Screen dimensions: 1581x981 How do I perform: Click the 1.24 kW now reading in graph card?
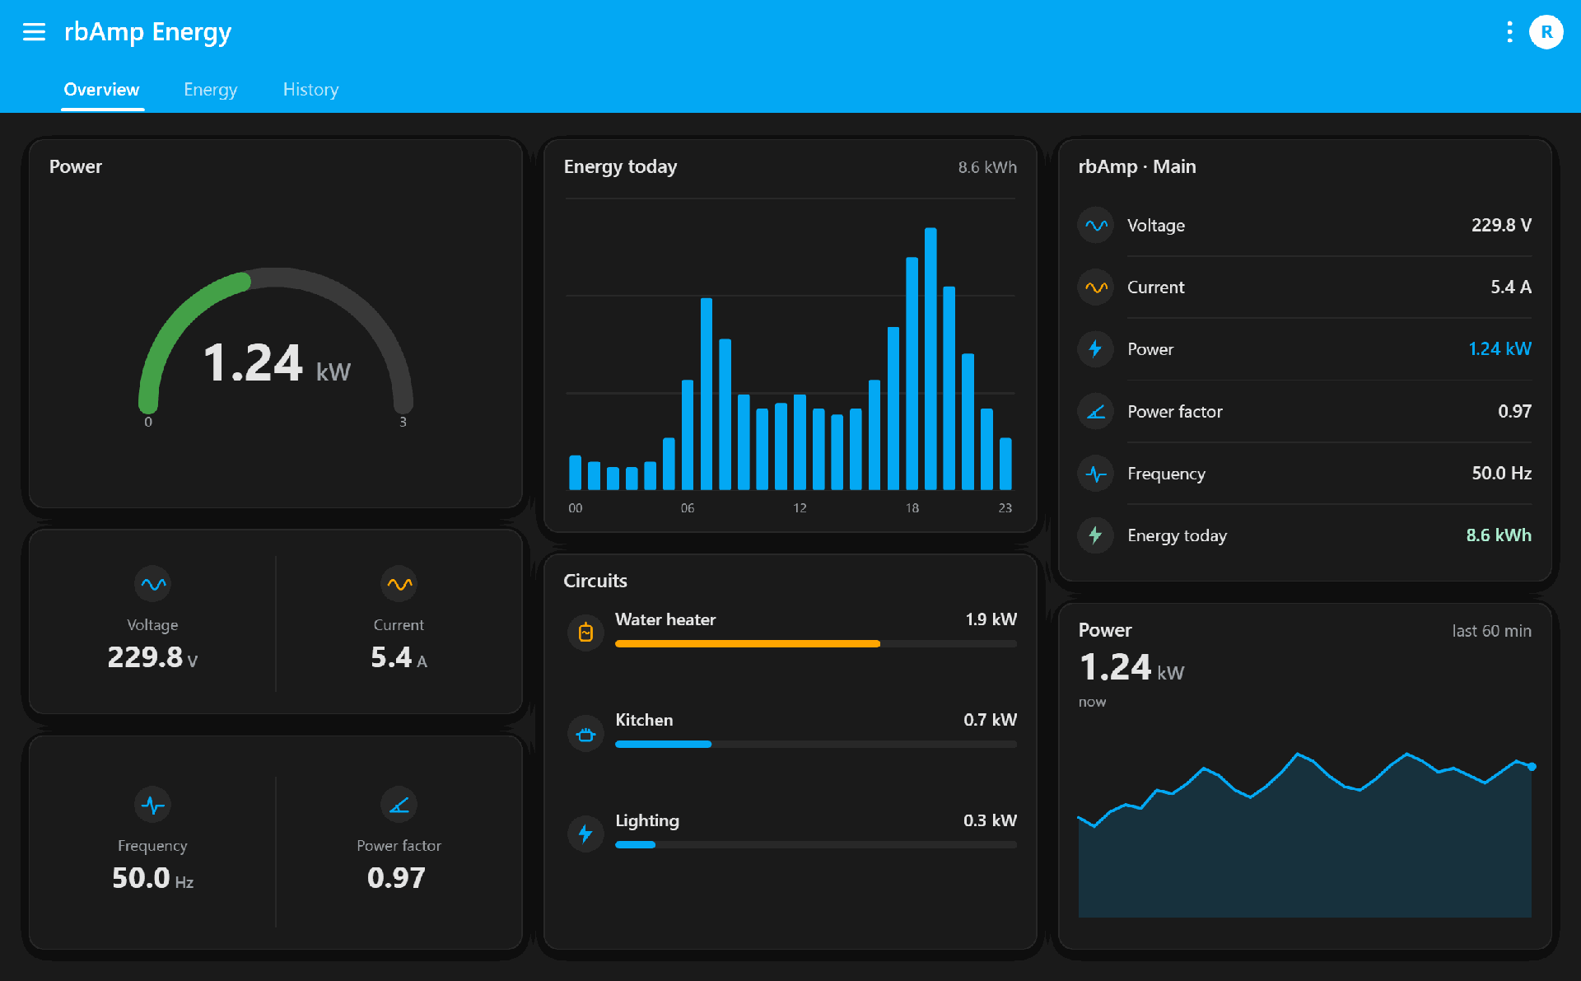tap(1131, 667)
